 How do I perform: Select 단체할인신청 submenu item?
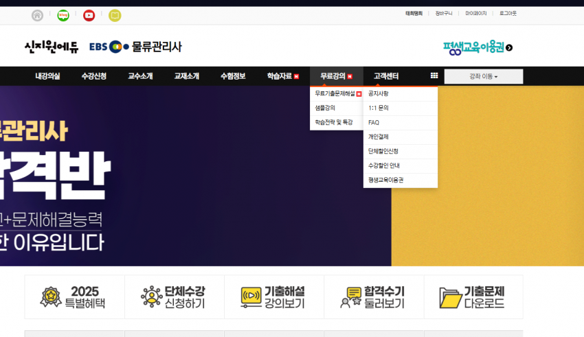click(x=401, y=152)
